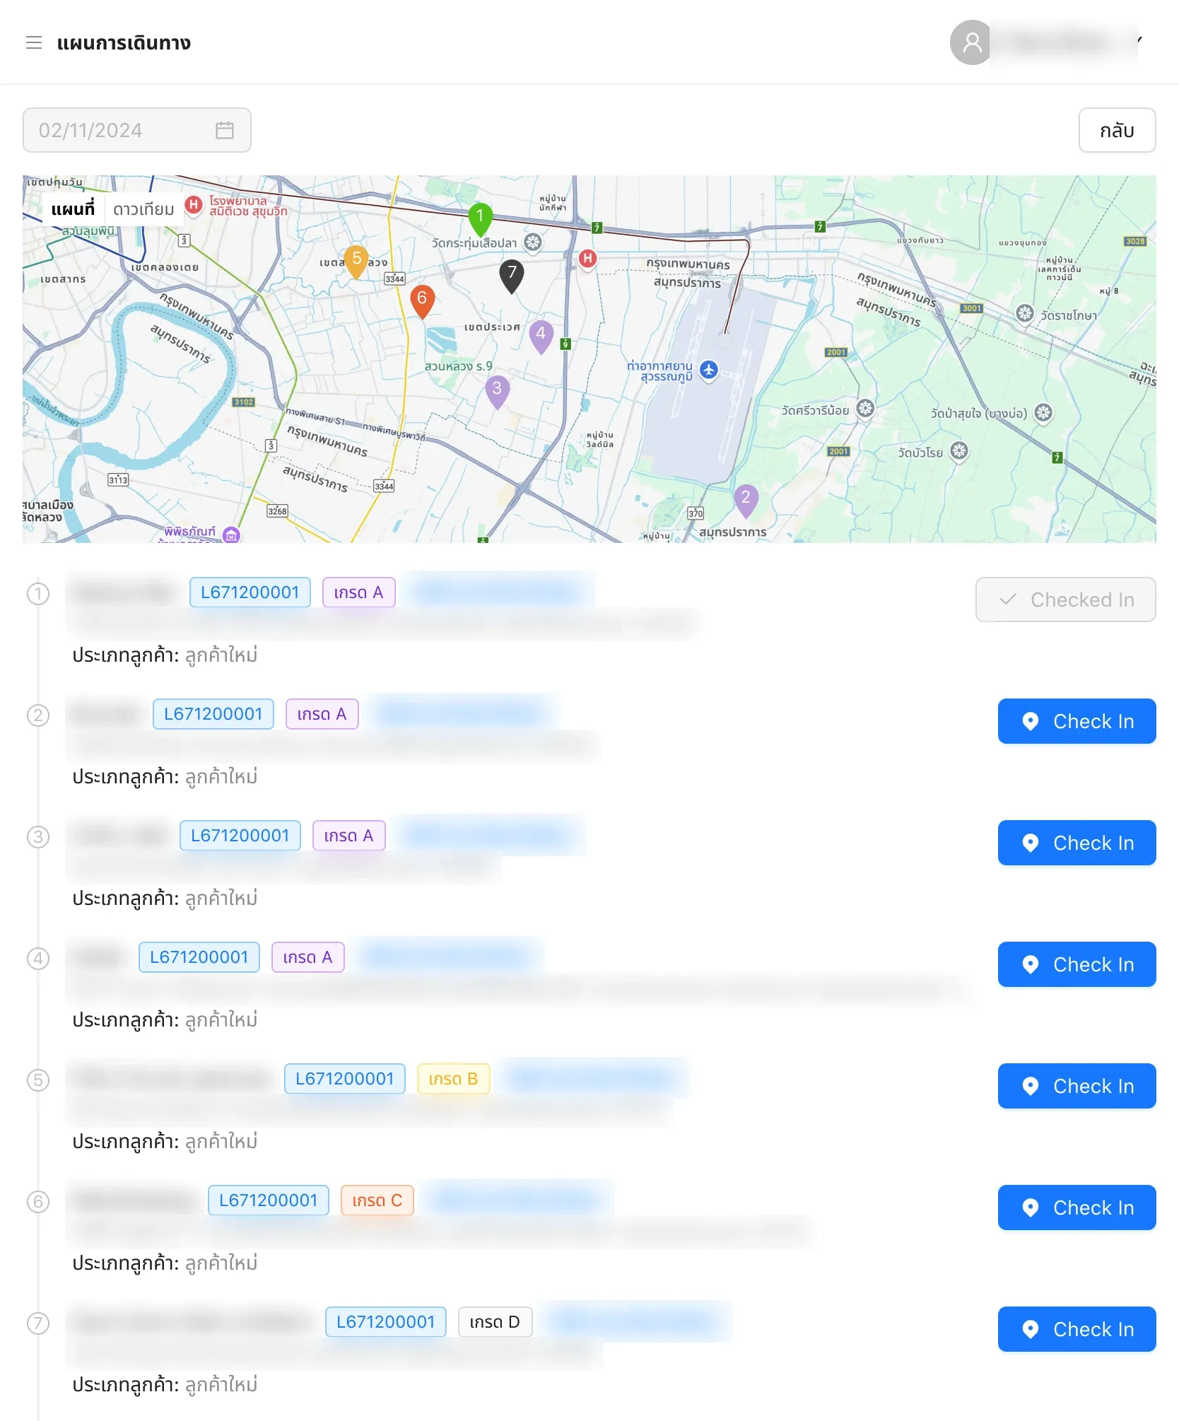Check In at stop number 2

click(x=1077, y=721)
